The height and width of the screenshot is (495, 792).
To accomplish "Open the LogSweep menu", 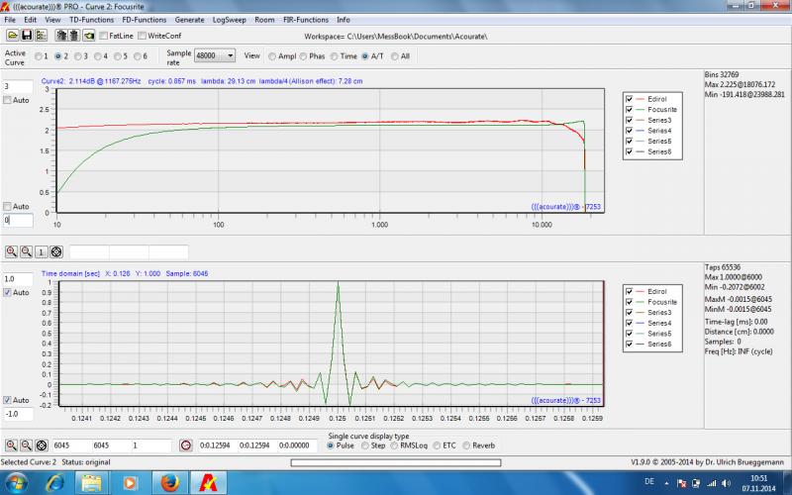I will coord(229,20).
